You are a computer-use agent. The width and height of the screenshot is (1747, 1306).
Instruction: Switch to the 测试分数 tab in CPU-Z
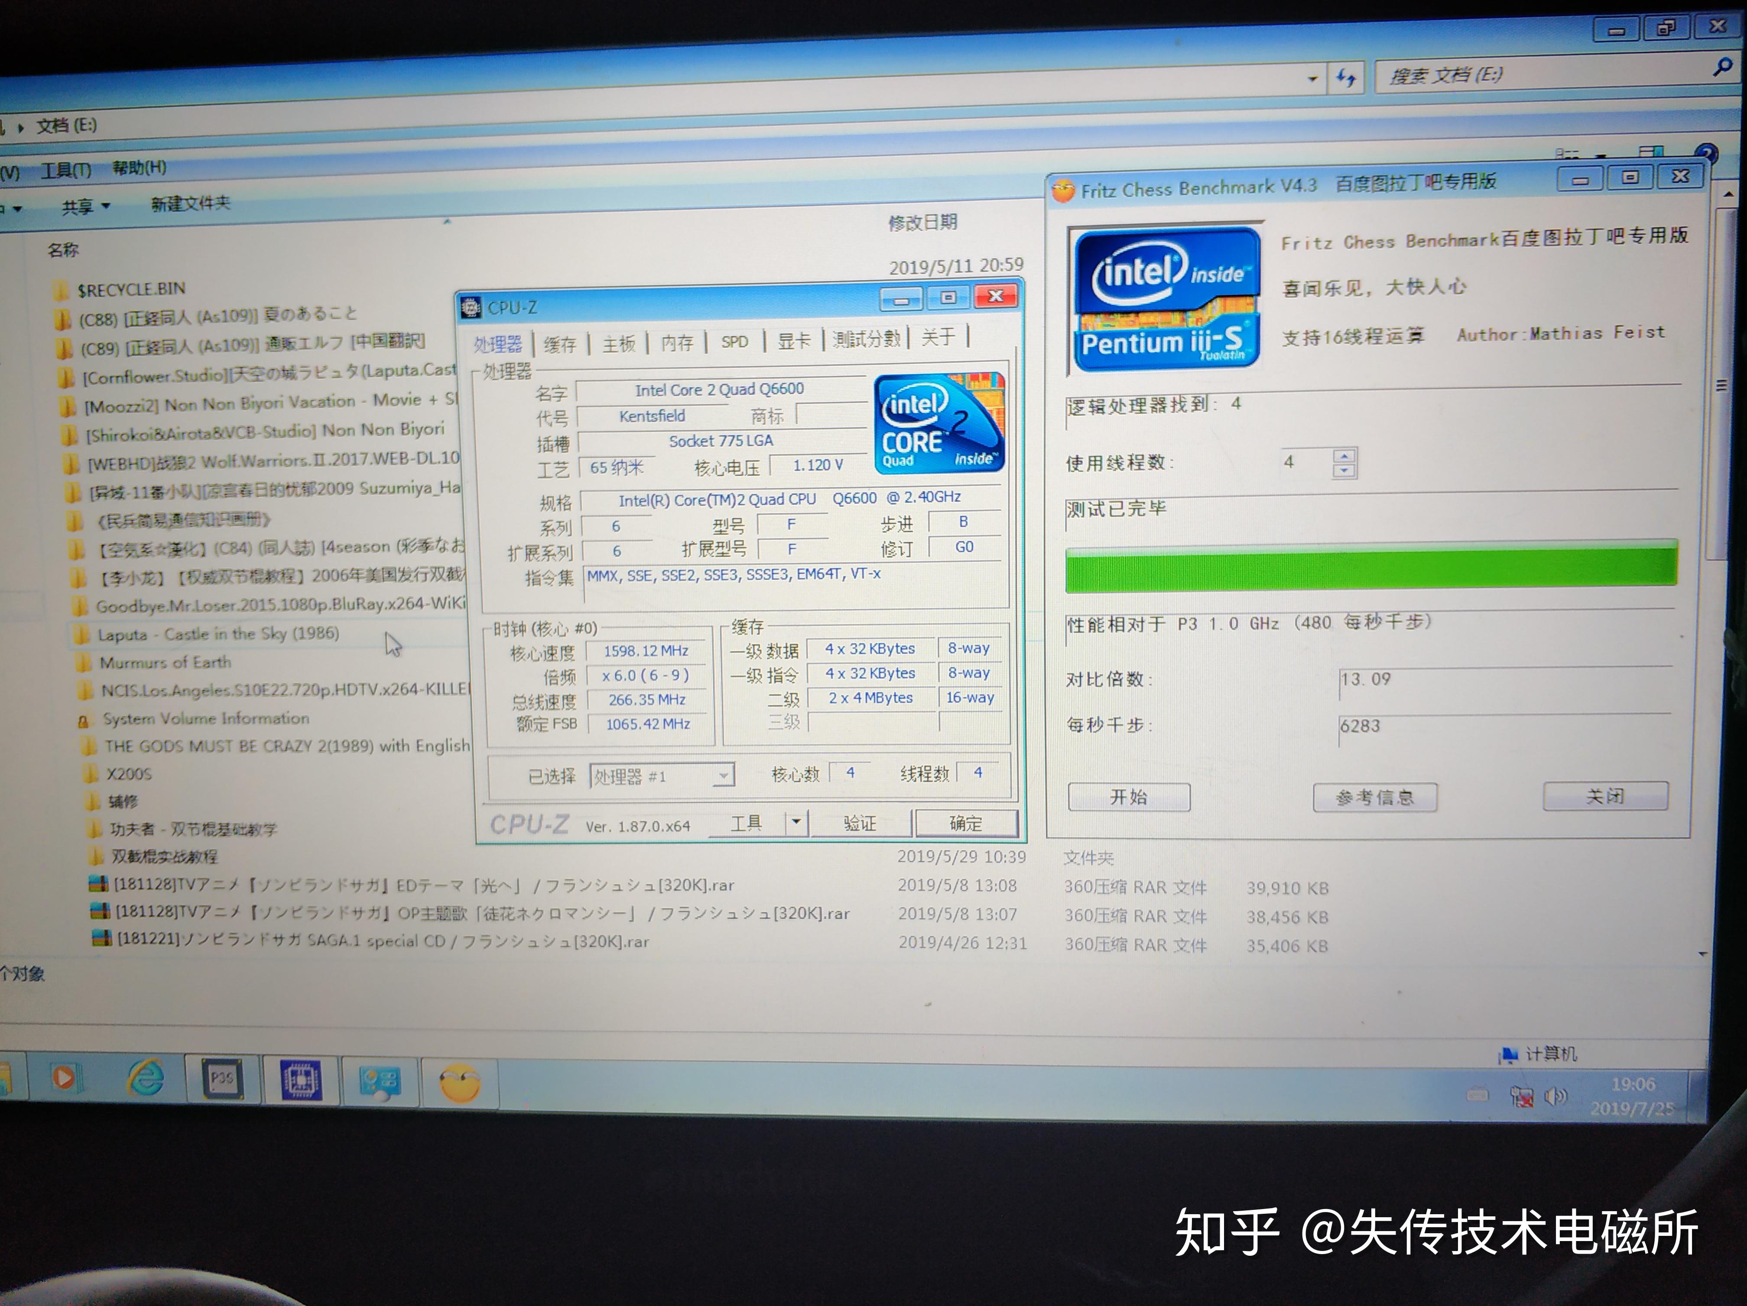click(867, 339)
